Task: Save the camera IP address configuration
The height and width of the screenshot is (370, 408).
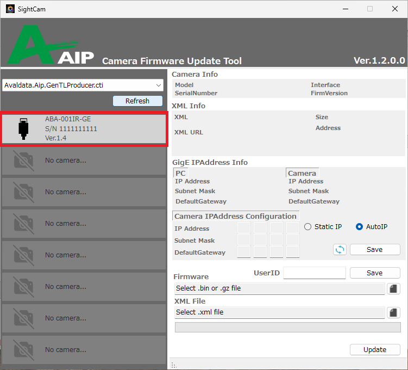Action: (375, 250)
